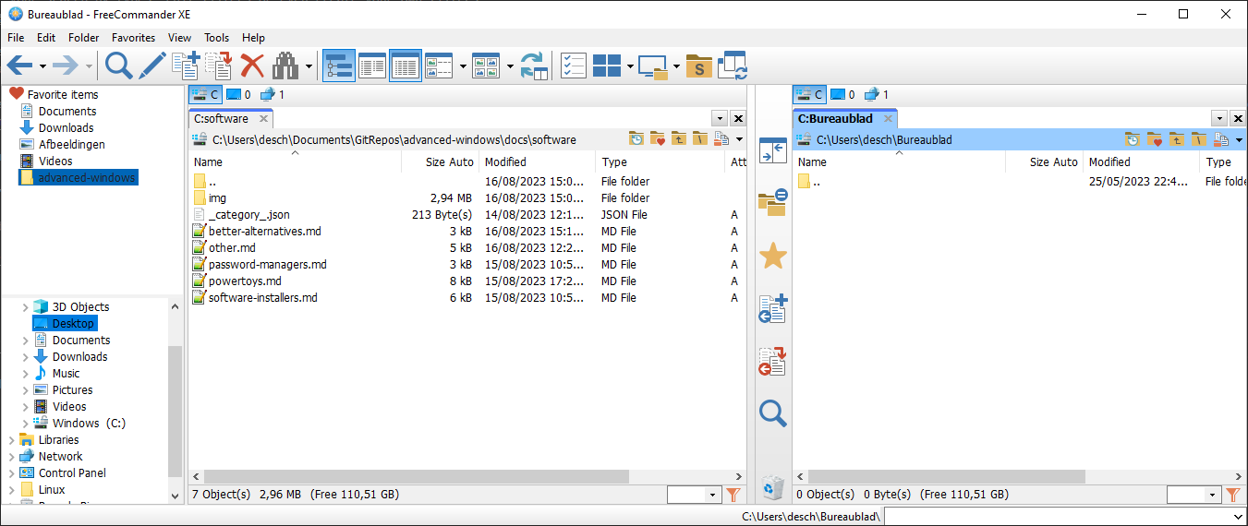Click network drive 1 button in right panel
Viewport: 1248px width, 526px height.
point(878,94)
